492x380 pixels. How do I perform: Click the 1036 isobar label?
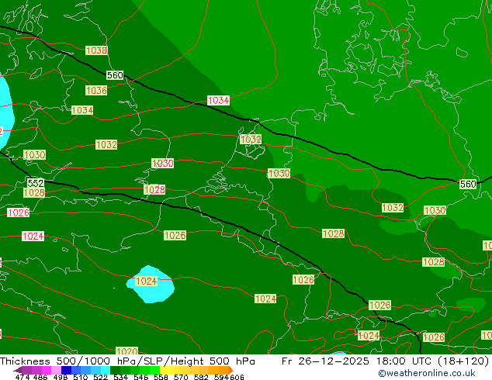(96, 91)
